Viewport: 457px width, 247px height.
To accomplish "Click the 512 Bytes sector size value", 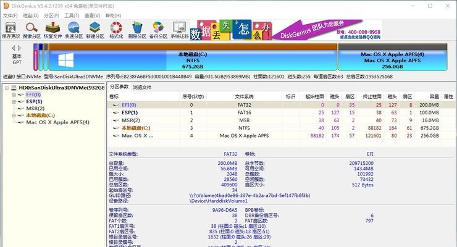I will [x=363, y=185].
